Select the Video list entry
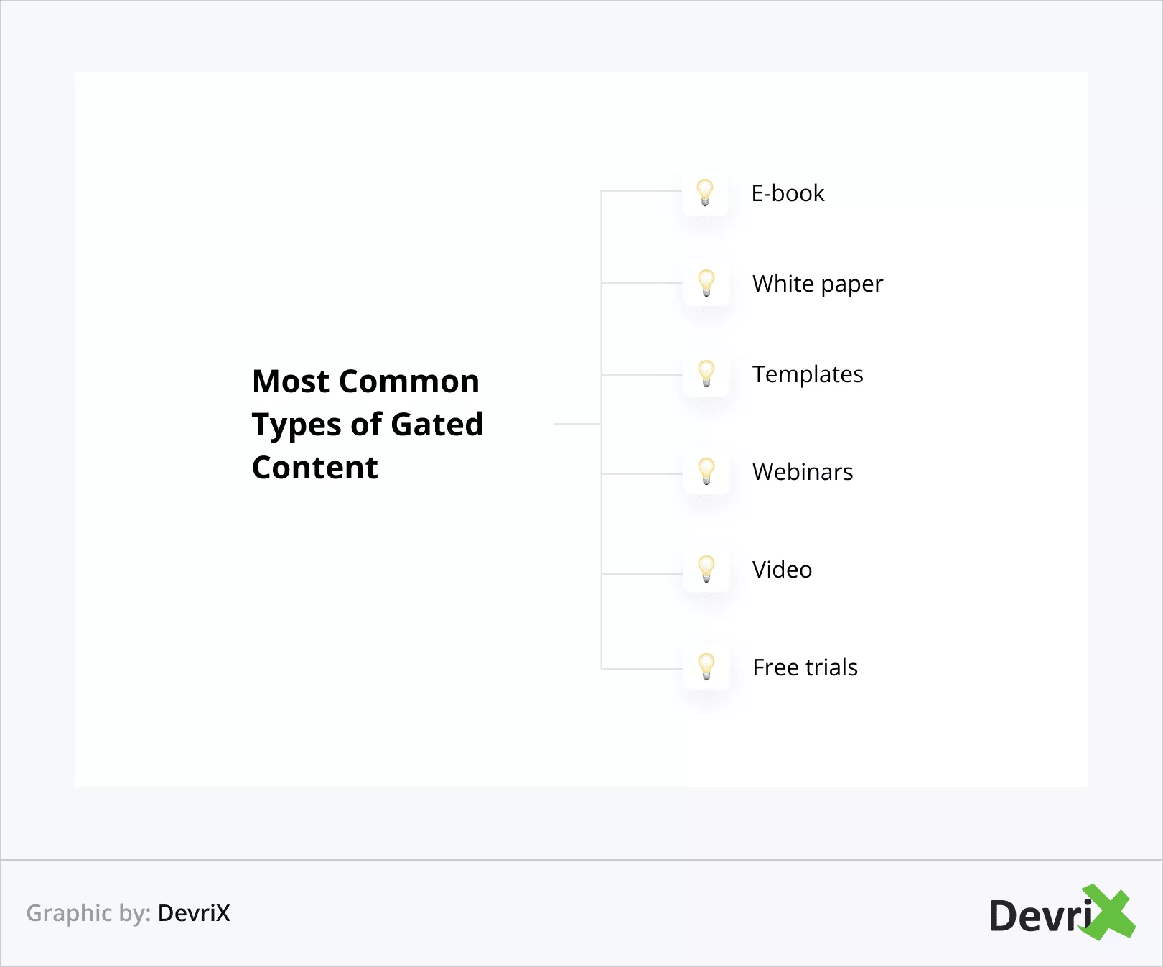The height and width of the screenshot is (967, 1163). 782,570
